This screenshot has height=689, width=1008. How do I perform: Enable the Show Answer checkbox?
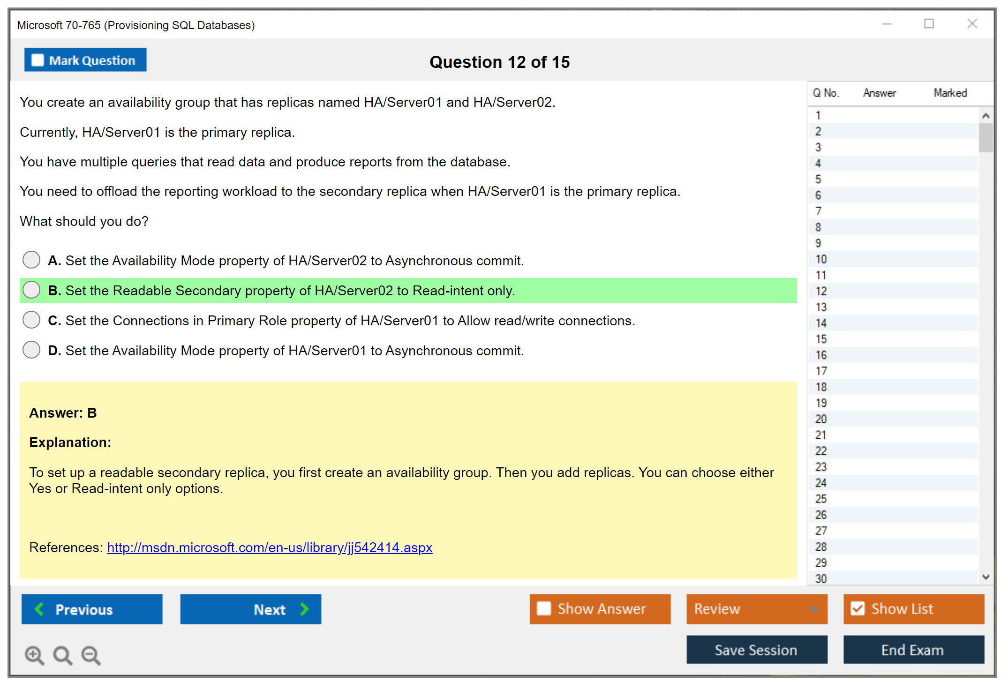pyautogui.click(x=544, y=608)
